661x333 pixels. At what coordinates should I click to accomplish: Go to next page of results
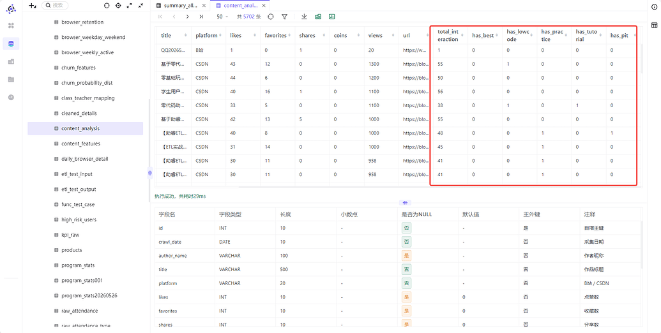coord(188,17)
